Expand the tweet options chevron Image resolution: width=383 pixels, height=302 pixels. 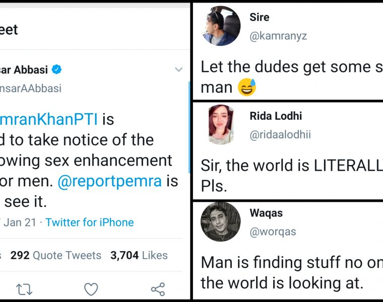click(x=178, y=69)
